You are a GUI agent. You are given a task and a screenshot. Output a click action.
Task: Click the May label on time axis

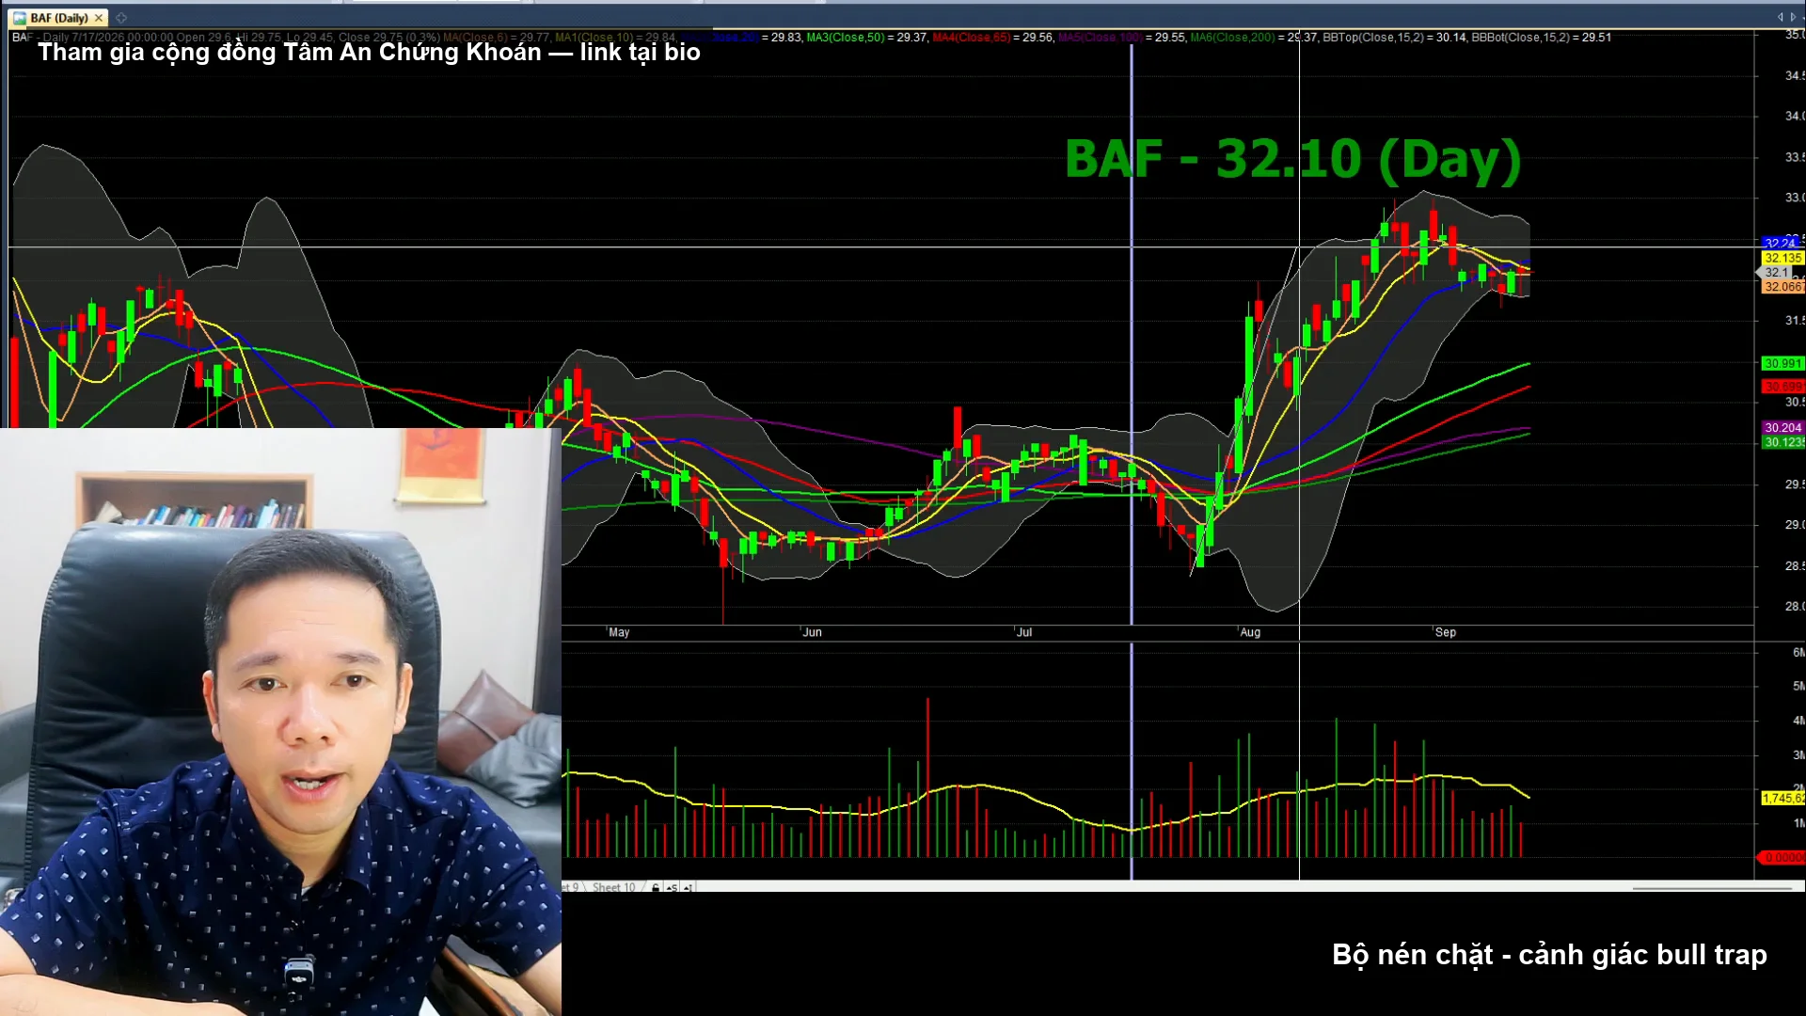(619, 632)
